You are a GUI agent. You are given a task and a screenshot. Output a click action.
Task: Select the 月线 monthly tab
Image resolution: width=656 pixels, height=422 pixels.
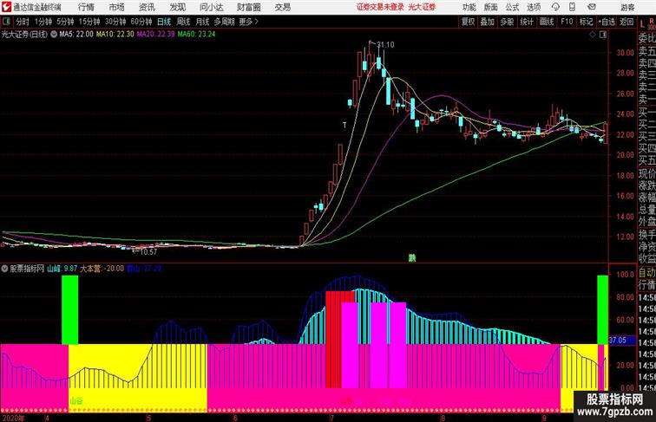coord(202,22)
